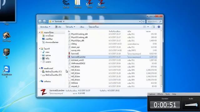Select the WZGLib DLL file
Image resolution: width=200 pixels, height=112 pixels.
112,83
